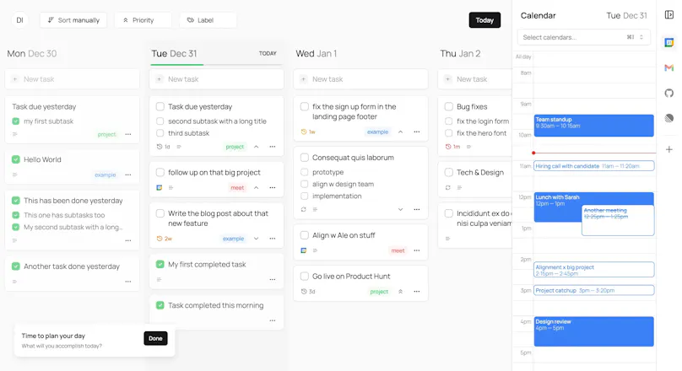
Task: Add a new integration with plus icon
Action: [x=669, y=149]
